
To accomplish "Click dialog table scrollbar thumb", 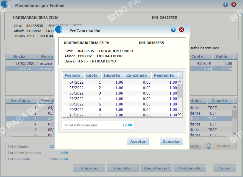I will point(180,91).
